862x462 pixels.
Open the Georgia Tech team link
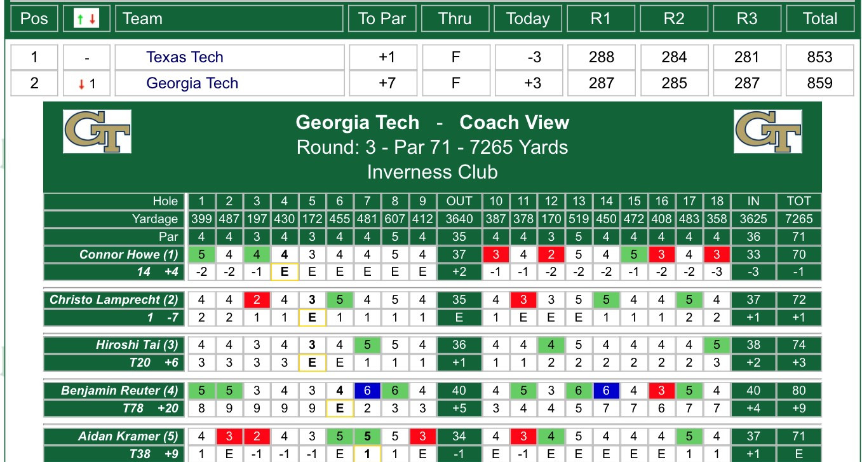(192, 83)
